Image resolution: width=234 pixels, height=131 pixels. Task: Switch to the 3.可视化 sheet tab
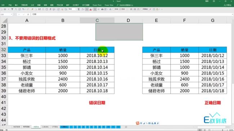[x=55, y=127]
